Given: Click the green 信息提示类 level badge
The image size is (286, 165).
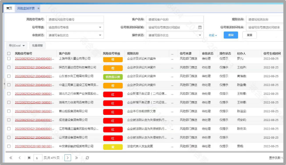Looking at the screenshot, I should click(x=111, y=77).
